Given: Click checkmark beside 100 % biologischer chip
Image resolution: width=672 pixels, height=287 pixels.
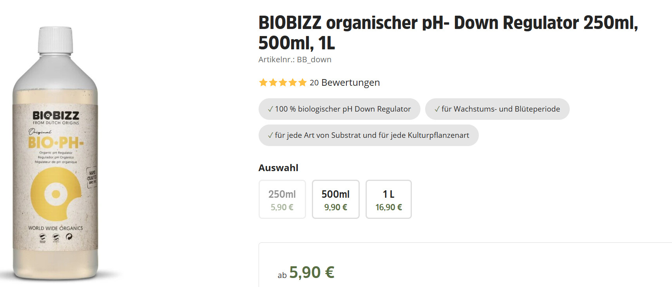Looking at the screenshot, I should coord(270,109).
